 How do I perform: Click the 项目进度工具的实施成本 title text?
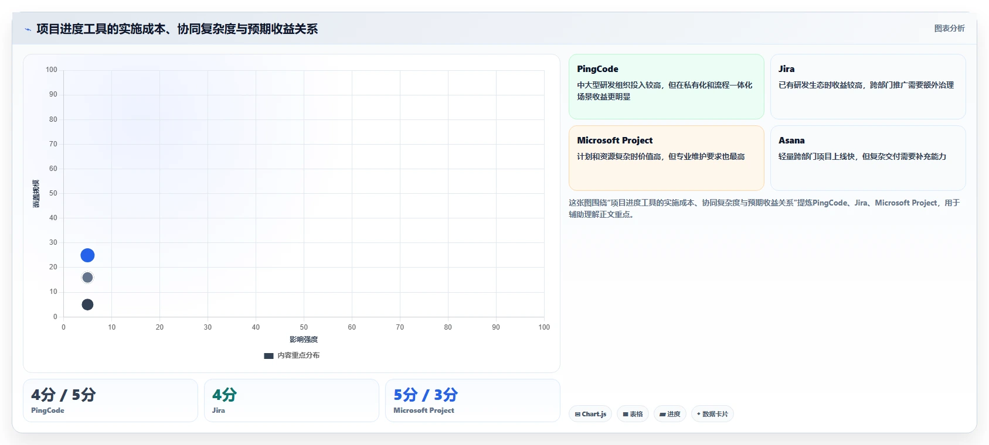pos(101,29)
